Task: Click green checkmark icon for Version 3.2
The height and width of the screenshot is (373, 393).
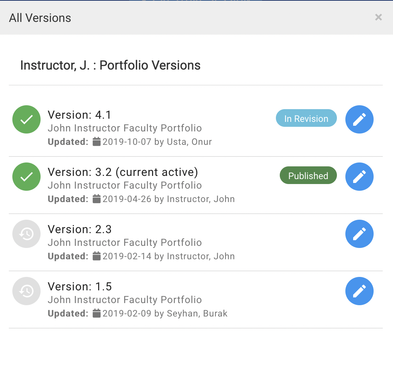Action: 26,177
